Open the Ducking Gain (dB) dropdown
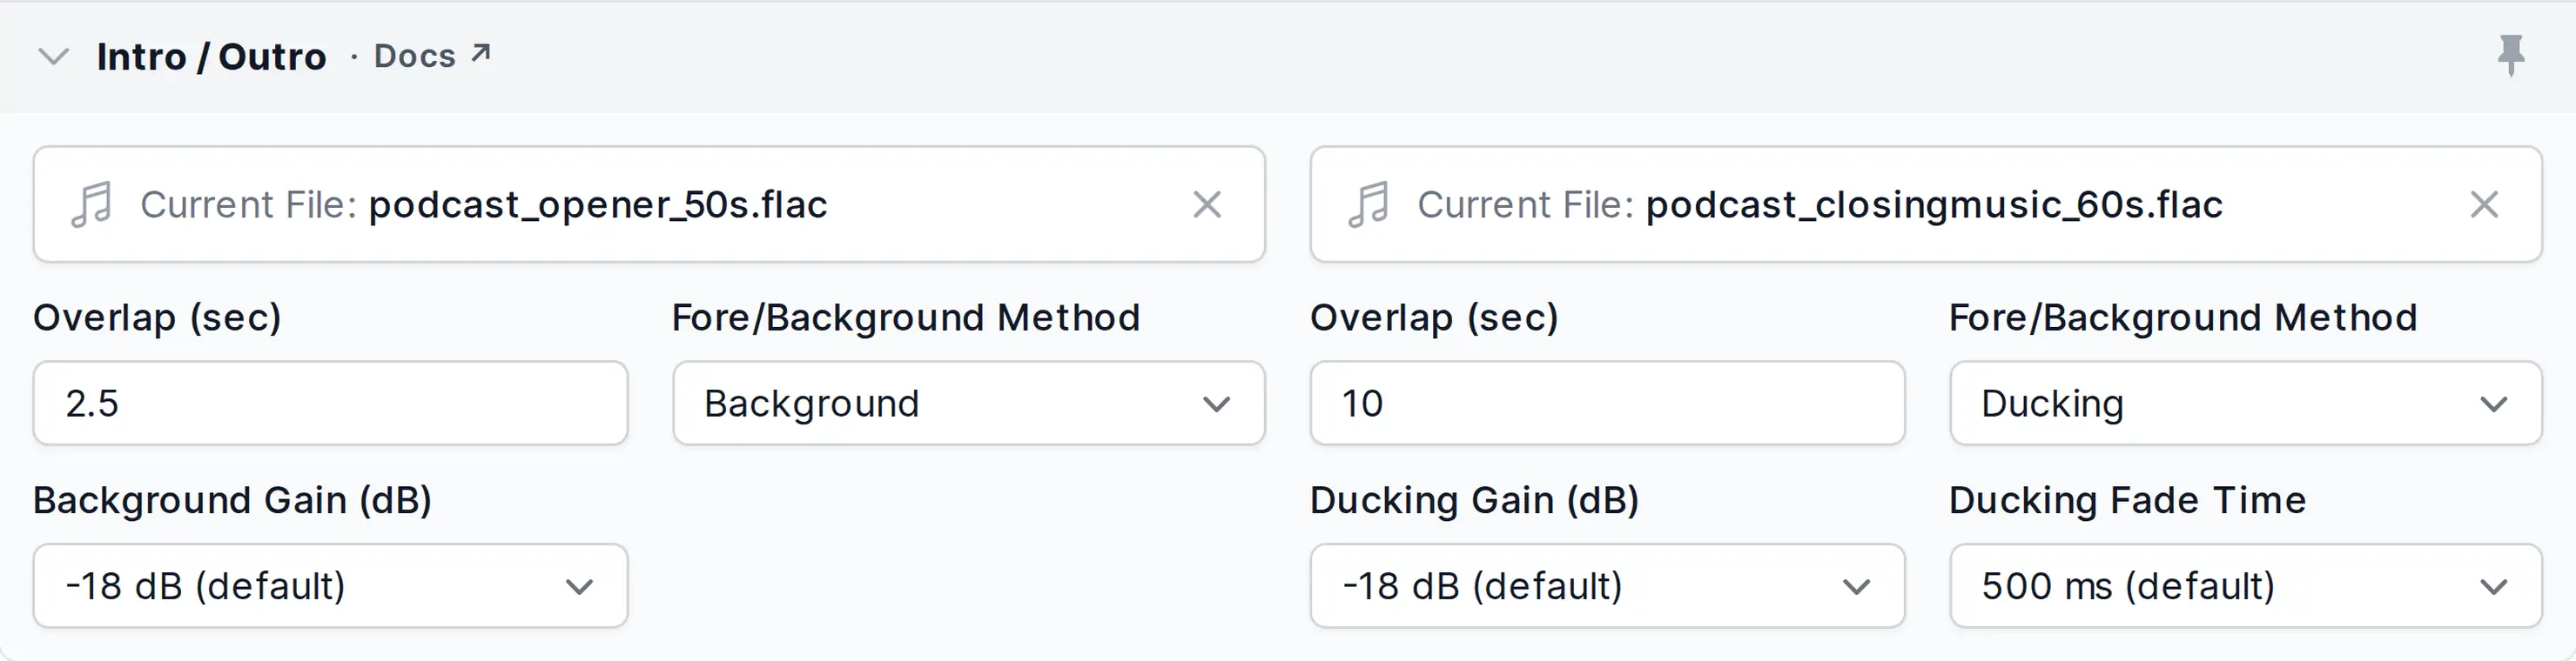This screenshot has height=661, width=2576. (x=1607, y=586)
